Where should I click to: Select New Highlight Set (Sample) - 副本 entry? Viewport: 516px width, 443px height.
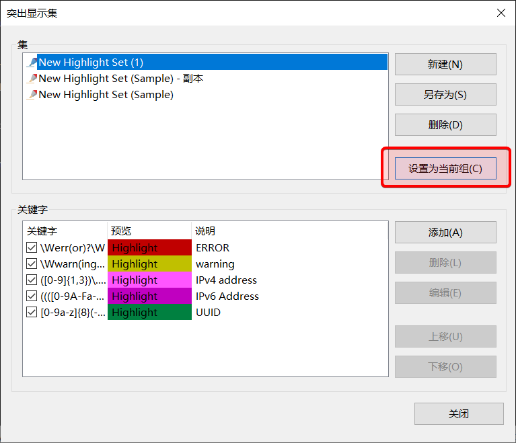pyautogui.click(x=121, y=79)
